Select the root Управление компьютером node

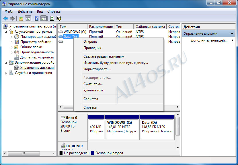(x=32, y=26)
